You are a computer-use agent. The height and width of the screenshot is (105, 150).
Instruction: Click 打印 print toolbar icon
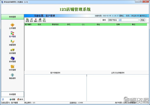tap(40, 20)
